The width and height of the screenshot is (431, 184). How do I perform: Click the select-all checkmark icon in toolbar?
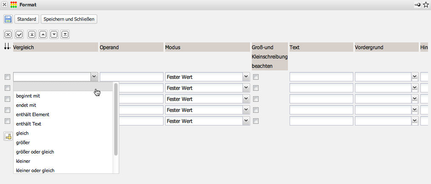(x=19, y=34)
